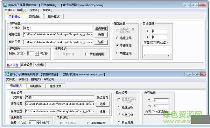Switch to 后期制作 tab in bottom window

(x=36, y=86)
